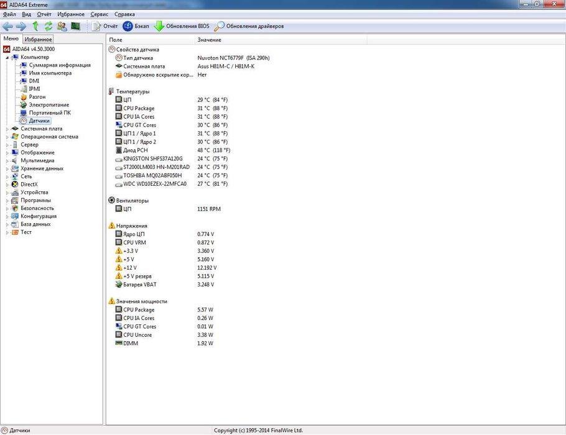The width and height of the screenshot is (566, 435).
Task: Select the Тип датчика row icon
Action: pos(119,58)
